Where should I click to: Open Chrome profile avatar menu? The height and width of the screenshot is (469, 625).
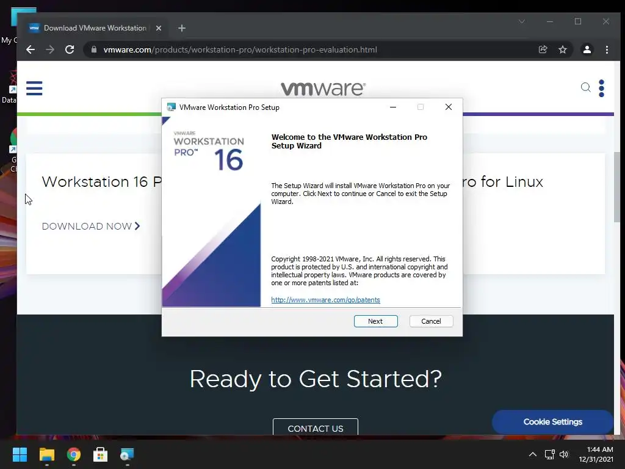coord(587,49)
